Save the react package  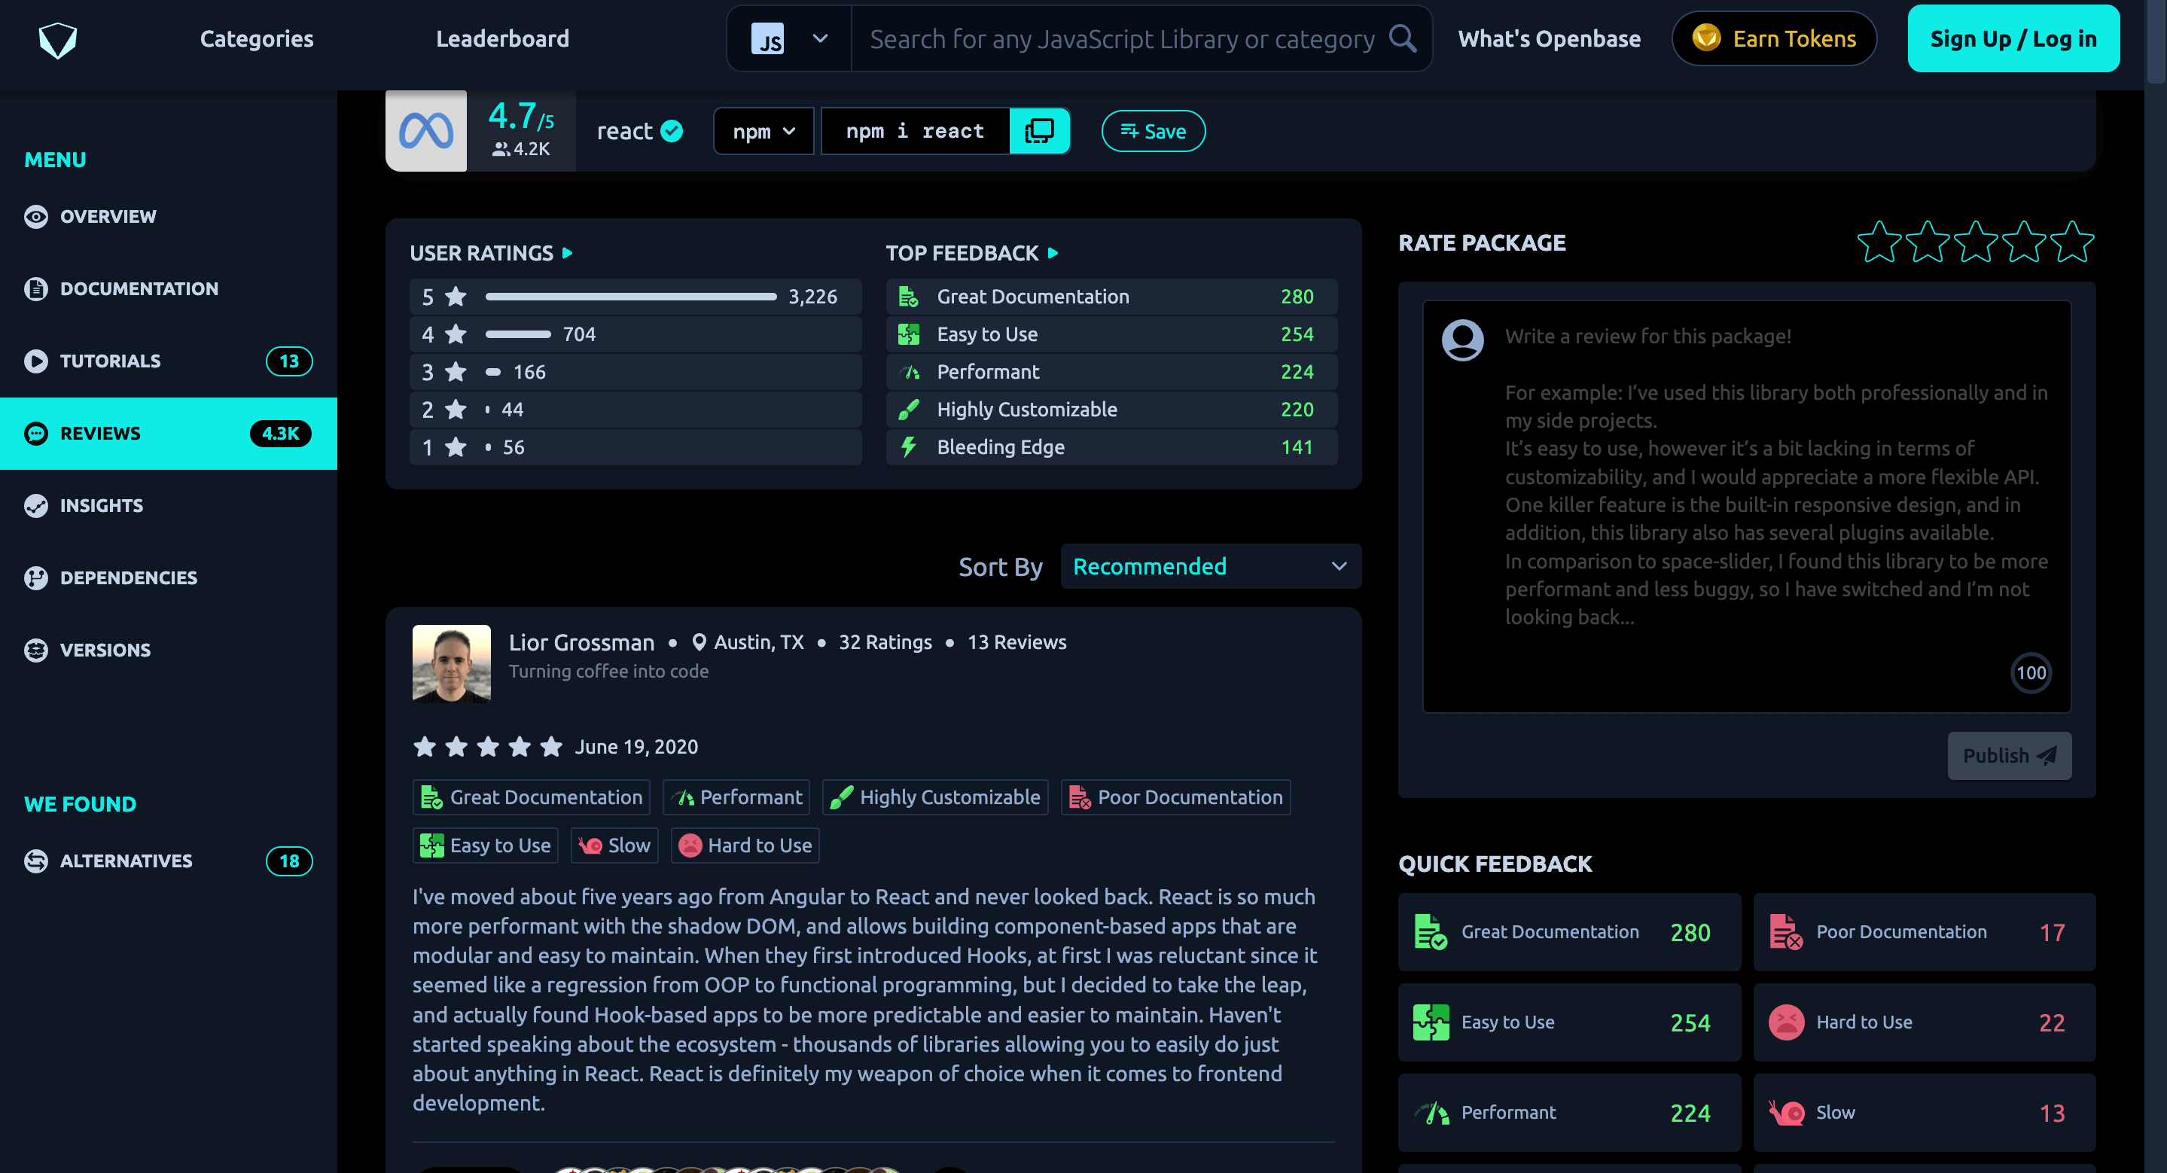pyautogui.click(x=1153, y=131)
